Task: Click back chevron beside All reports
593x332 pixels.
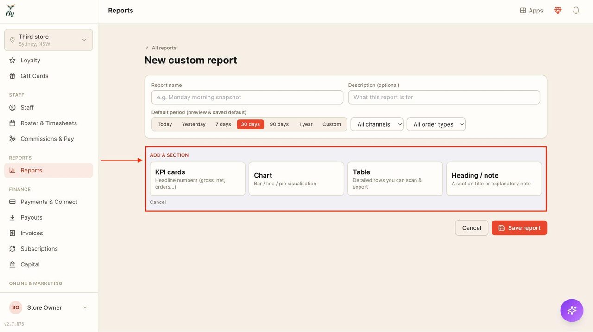Action: (147, 48)
